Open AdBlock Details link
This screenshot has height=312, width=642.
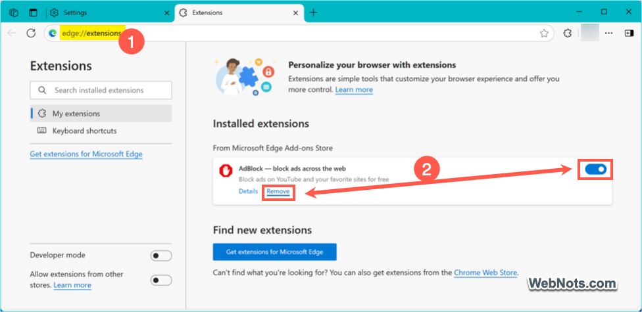click(x=248, y=191)
